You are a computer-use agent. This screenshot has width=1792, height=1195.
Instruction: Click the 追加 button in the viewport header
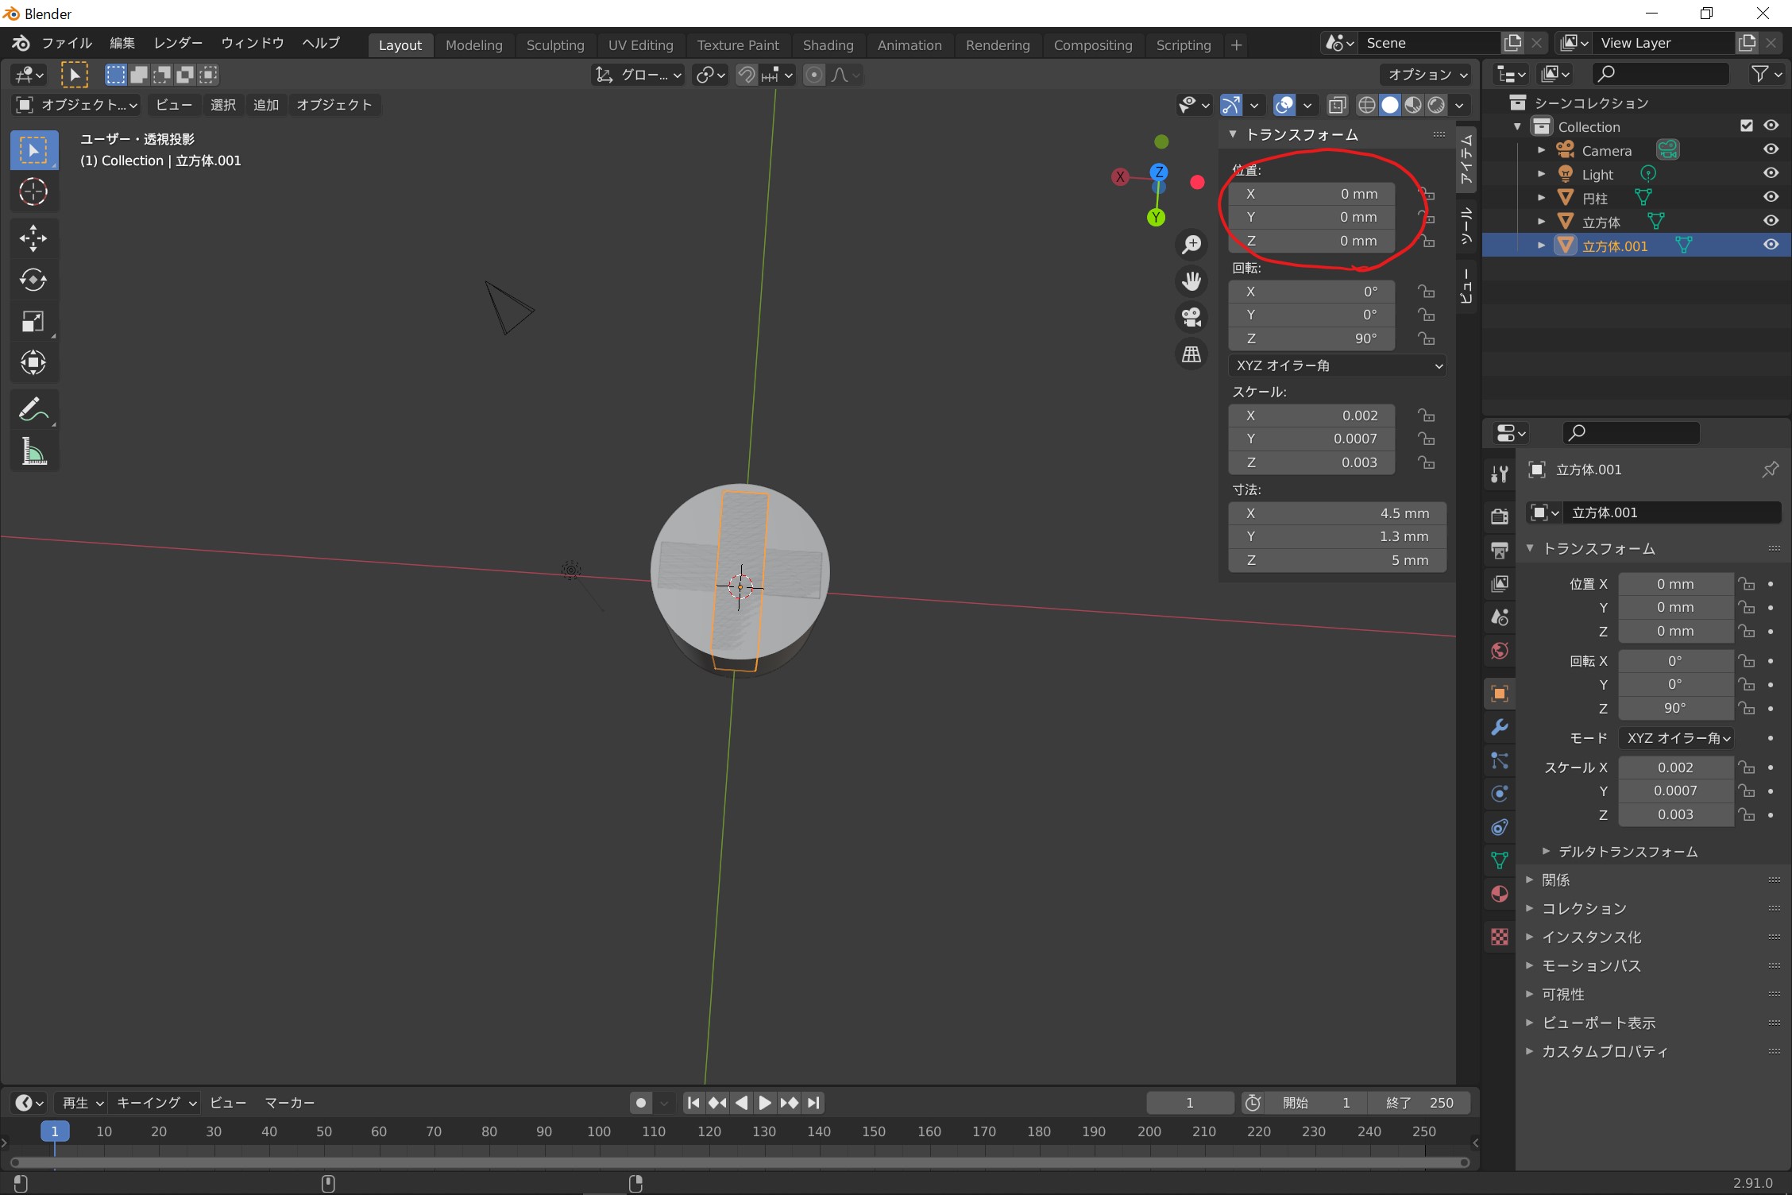point(265,105)
